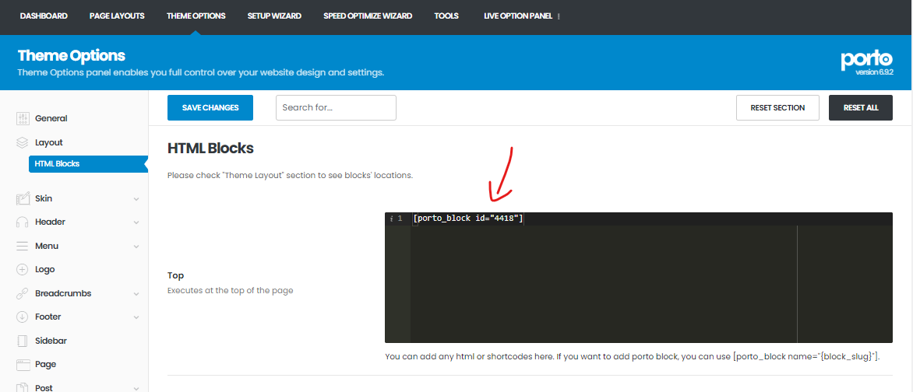Image resolution: width=913 pixels, height=392 pixels.
Task: Click the "Top" field label
Action: [x=176, y=275]
